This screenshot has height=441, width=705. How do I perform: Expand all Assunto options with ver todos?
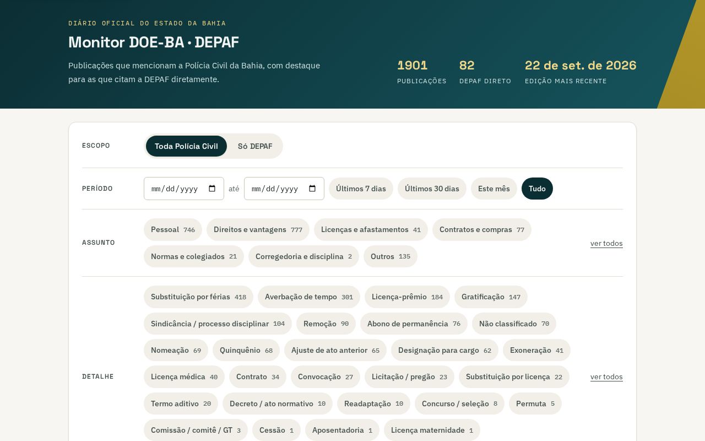click(606, 243)
